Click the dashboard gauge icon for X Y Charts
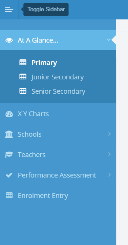The width and height of the screenshot is (128, 245). pyautogui.click(x=9, y=114)
